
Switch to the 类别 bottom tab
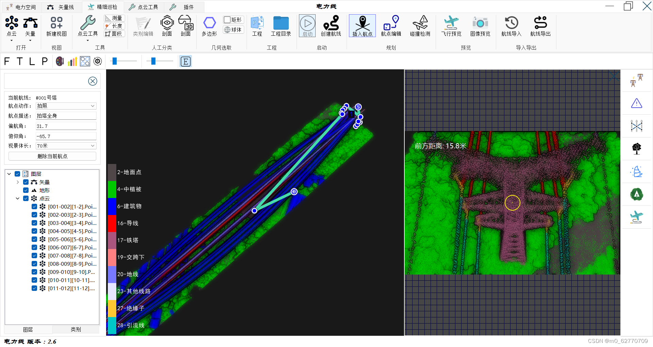tap(76, 329)
